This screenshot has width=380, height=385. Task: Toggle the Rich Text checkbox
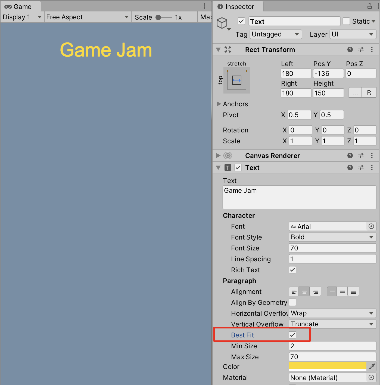click(x=292, y=270)
